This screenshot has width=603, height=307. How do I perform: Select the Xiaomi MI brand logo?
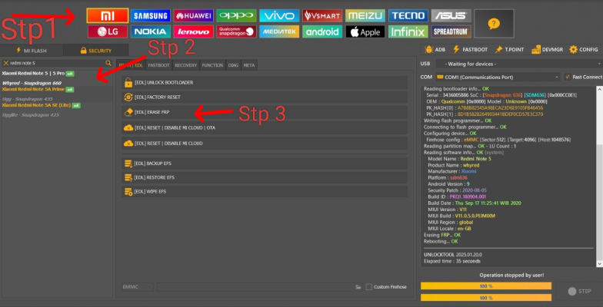[x=108, y=15]
